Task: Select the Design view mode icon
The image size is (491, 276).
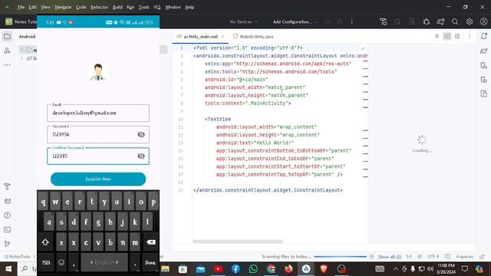Action: (x=457, y=37)
